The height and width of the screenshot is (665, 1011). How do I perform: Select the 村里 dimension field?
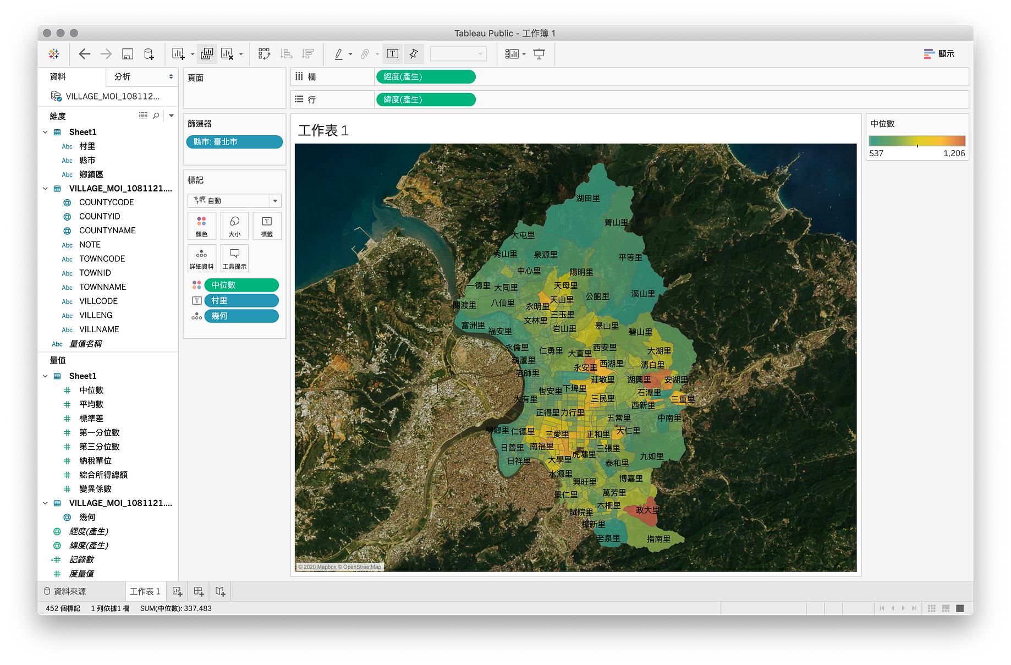(87, 146)
